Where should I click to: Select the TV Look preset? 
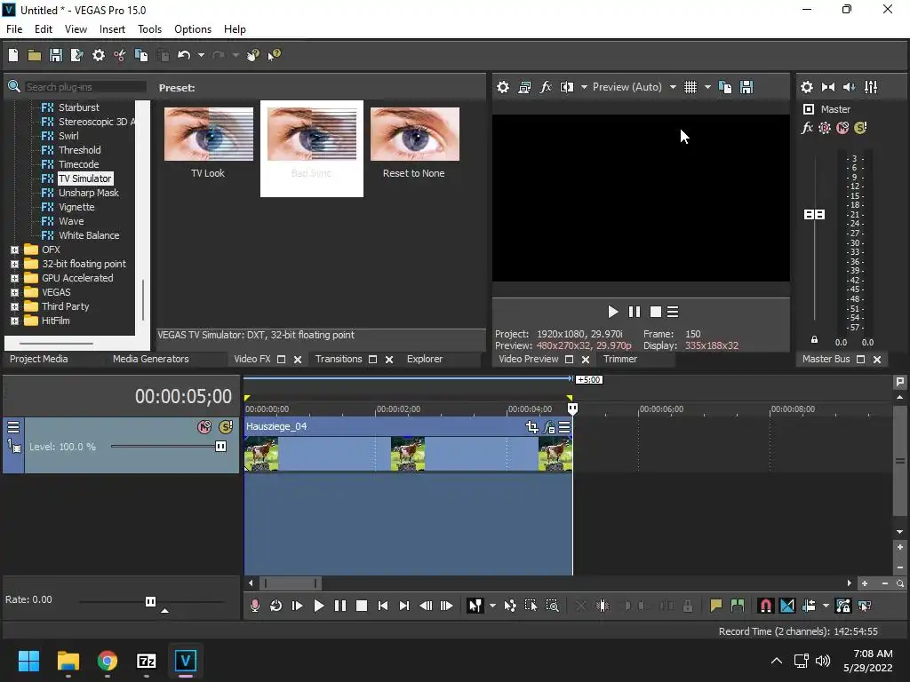pos(208,142)
